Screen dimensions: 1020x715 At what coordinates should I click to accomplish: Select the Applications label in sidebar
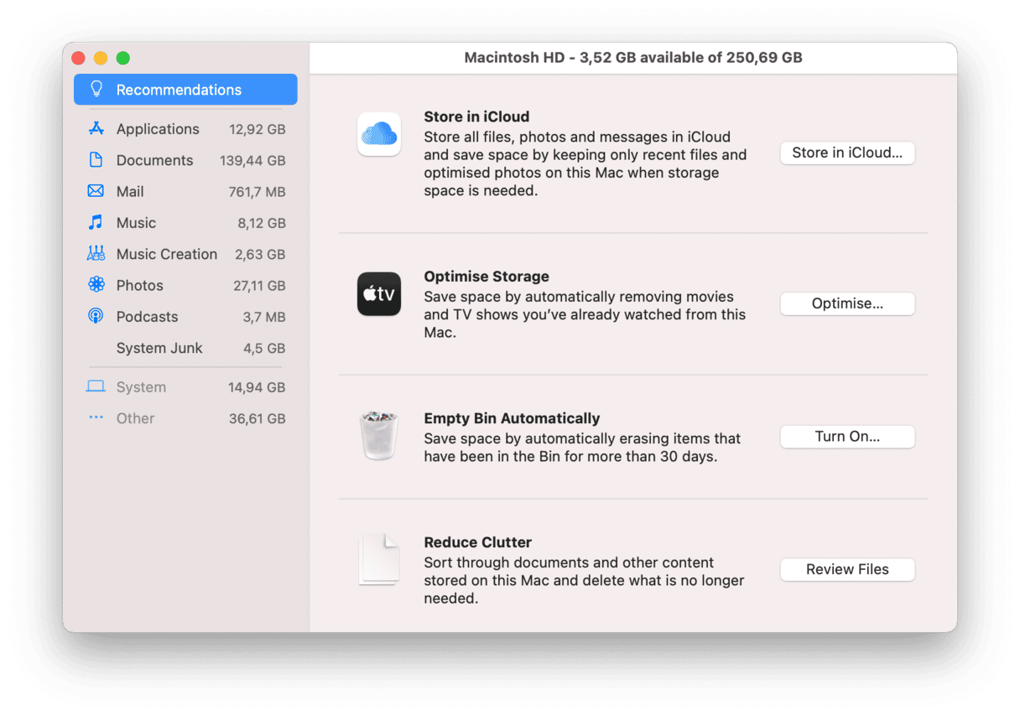(158, 129)
